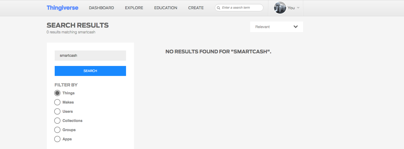Viewport: 404px width, 149px height.
Task: Open the Explore menu
Action: (134, 8)
